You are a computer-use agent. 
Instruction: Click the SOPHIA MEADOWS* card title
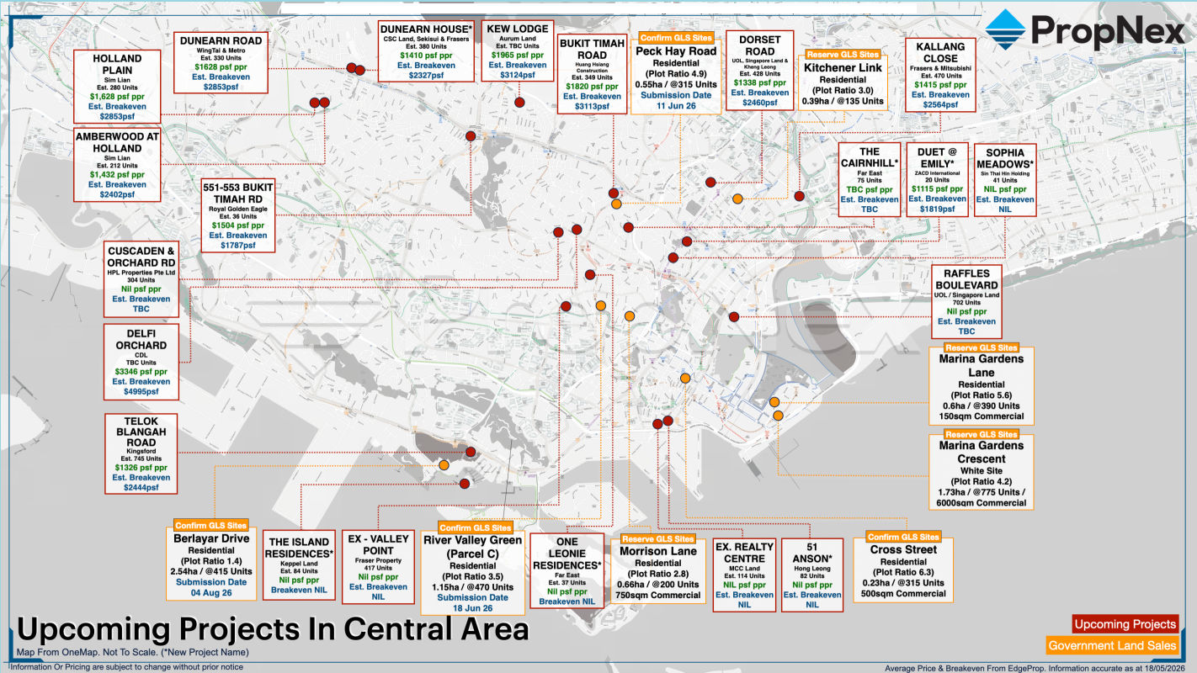1004,158
